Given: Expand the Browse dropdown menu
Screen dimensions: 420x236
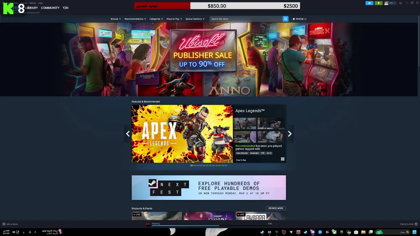Looking at the screenshot, I should (x=115, y=19).
